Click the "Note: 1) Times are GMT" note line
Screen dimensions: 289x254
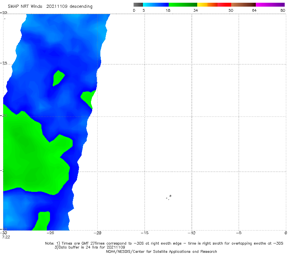164,243
